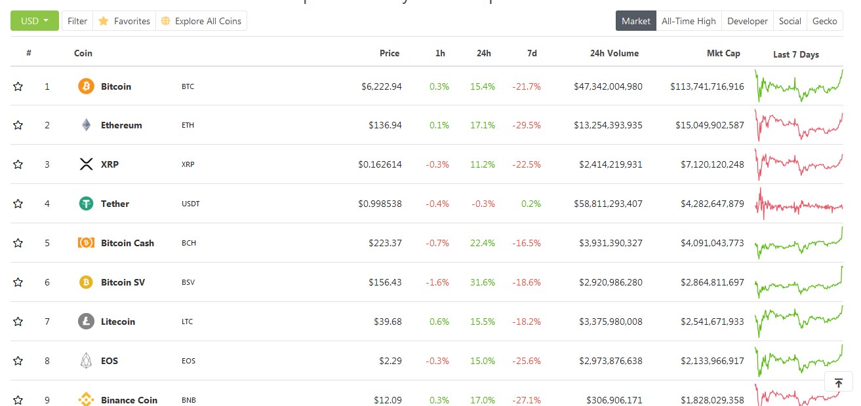Sort by the 1h column header
The width and height of the screenshot is (861, 406).
(x=440, y=53)
